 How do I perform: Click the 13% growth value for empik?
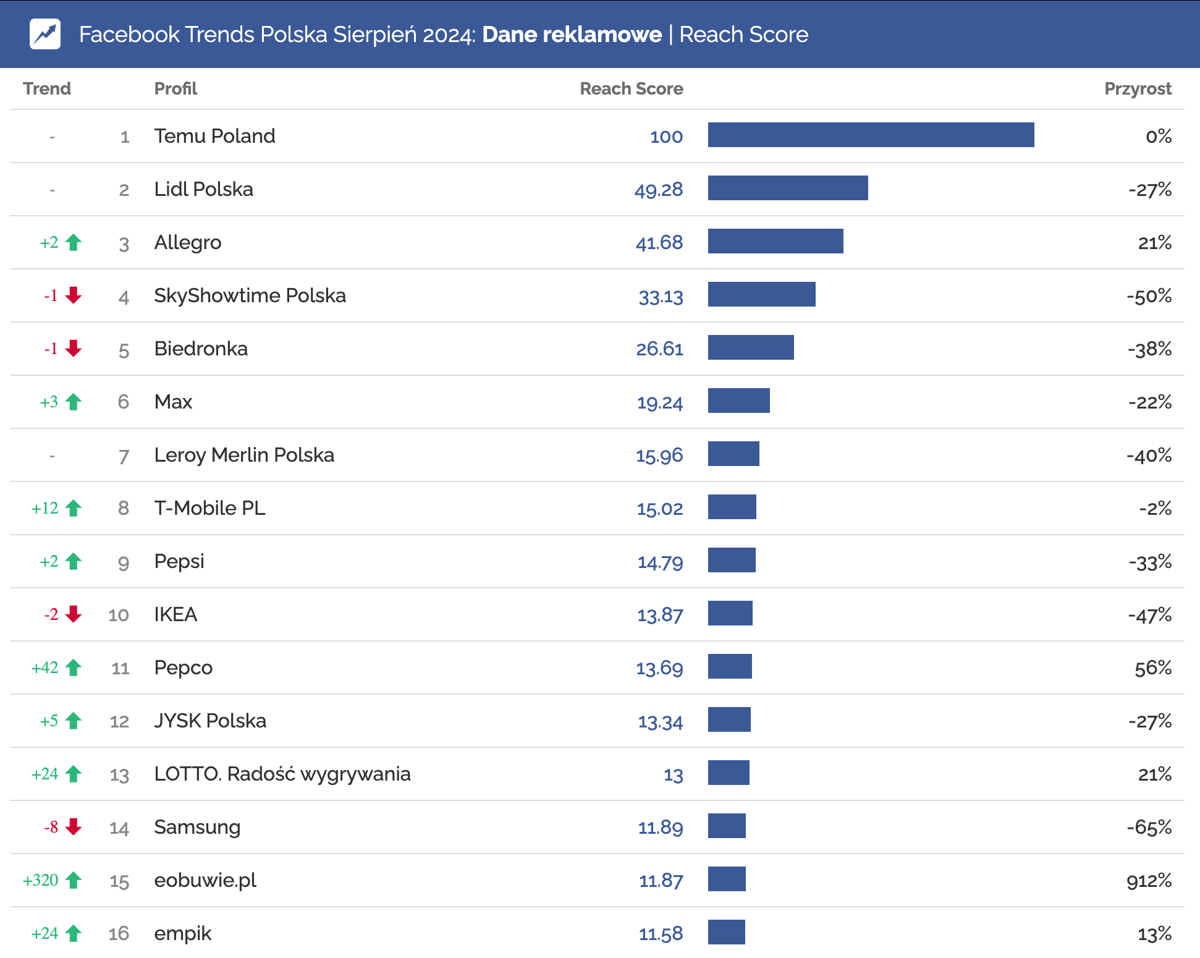click(x=1155, y=934)
